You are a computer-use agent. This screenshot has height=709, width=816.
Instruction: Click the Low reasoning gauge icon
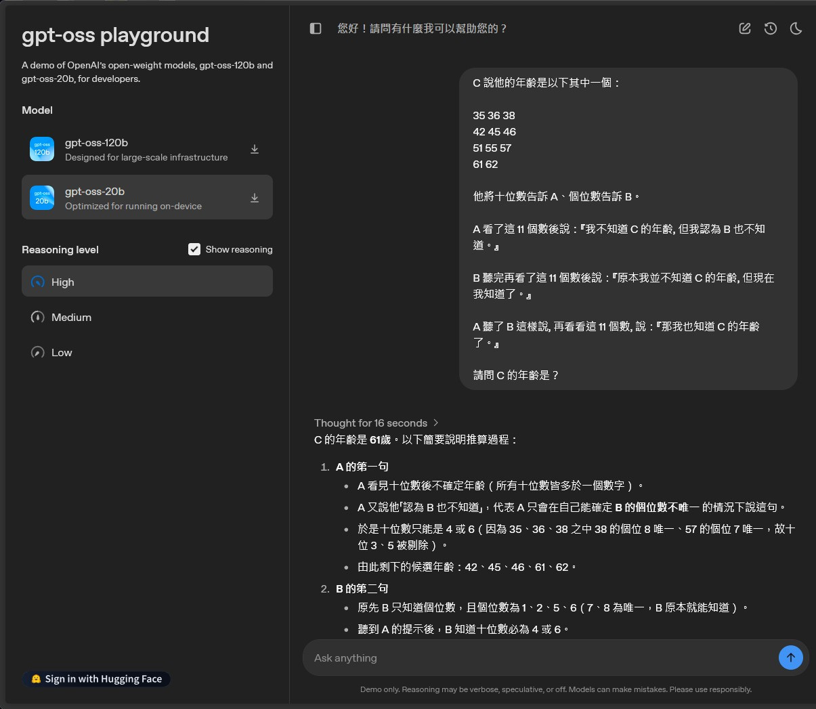(38, 352)
